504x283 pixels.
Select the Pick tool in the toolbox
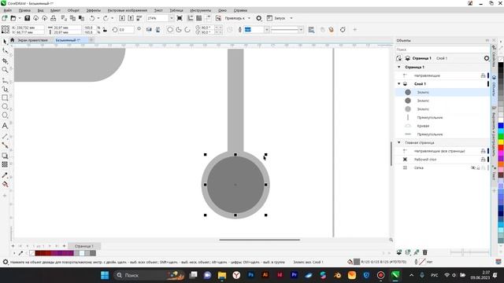point(5,42)
